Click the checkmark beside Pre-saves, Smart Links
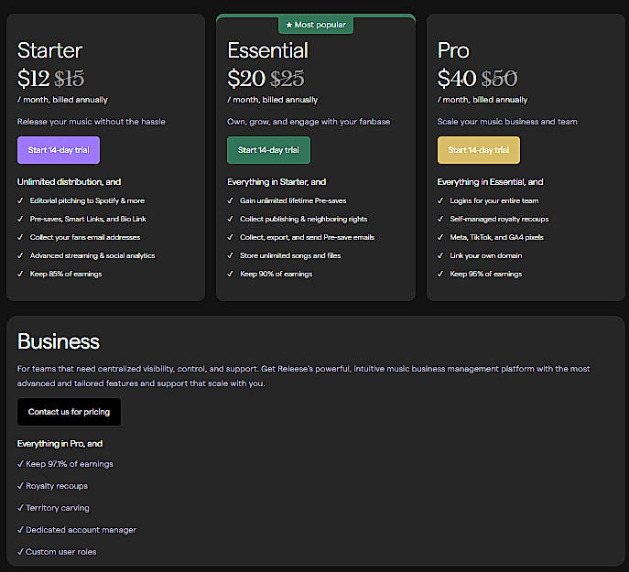629x572 pixels. point(20,219)
